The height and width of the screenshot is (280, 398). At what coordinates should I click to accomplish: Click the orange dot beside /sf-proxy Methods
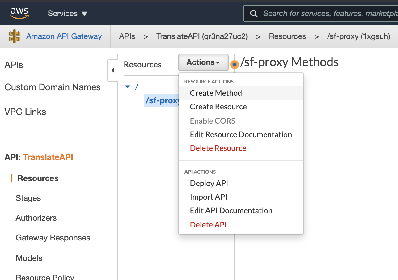point(235,64)
